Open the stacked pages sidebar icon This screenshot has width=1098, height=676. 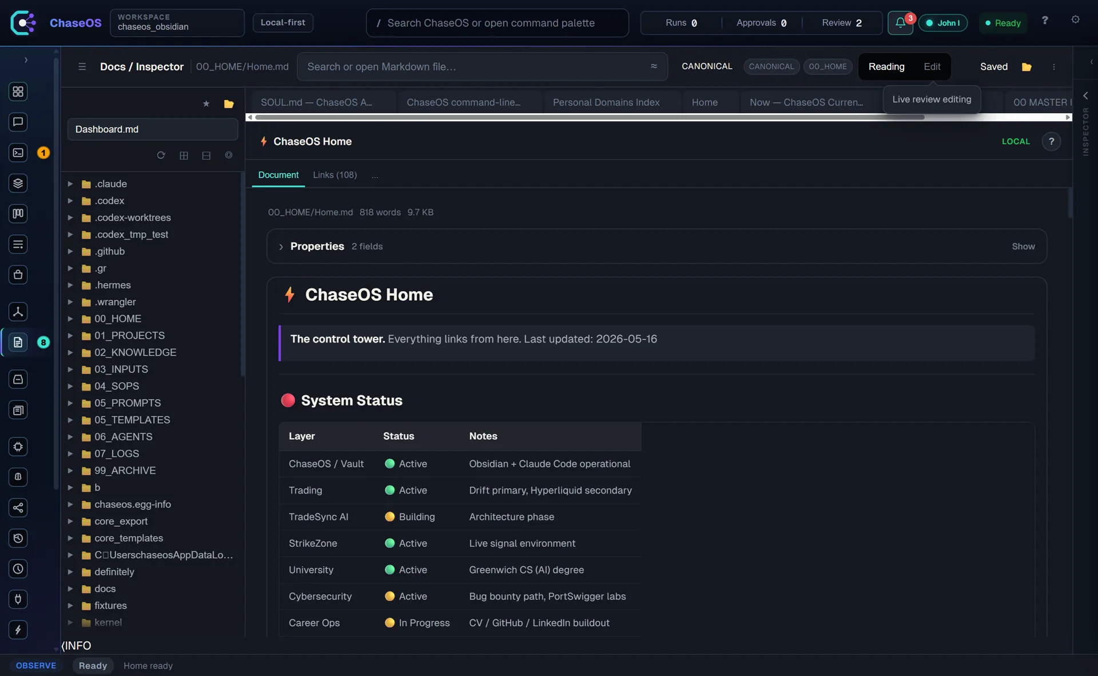click(x=18, y=410)
